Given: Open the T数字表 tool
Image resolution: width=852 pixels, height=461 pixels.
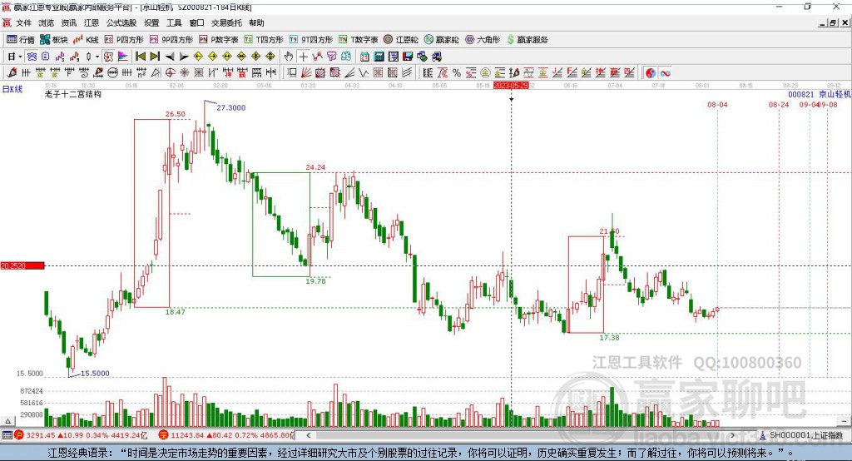Looking at the screenshot, I should pos(358,40).
